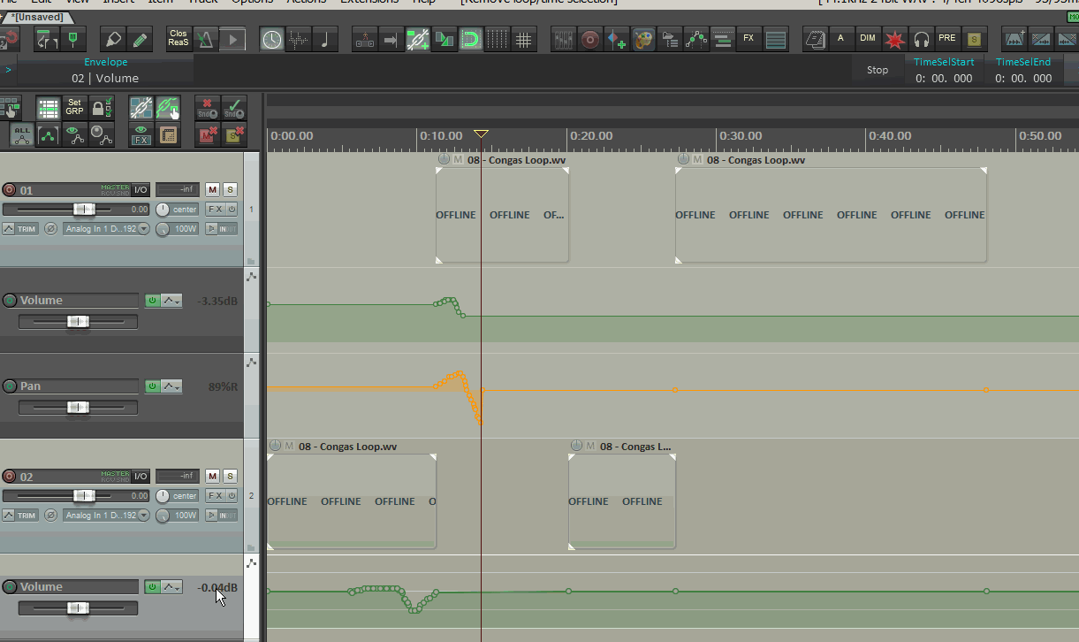Click the red X Snd sends icon
Screen dimensions: 1079x642
pos(208,108)
